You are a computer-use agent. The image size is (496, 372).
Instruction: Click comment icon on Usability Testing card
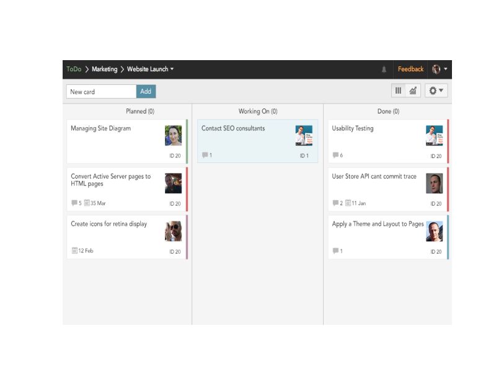(335, 155)
